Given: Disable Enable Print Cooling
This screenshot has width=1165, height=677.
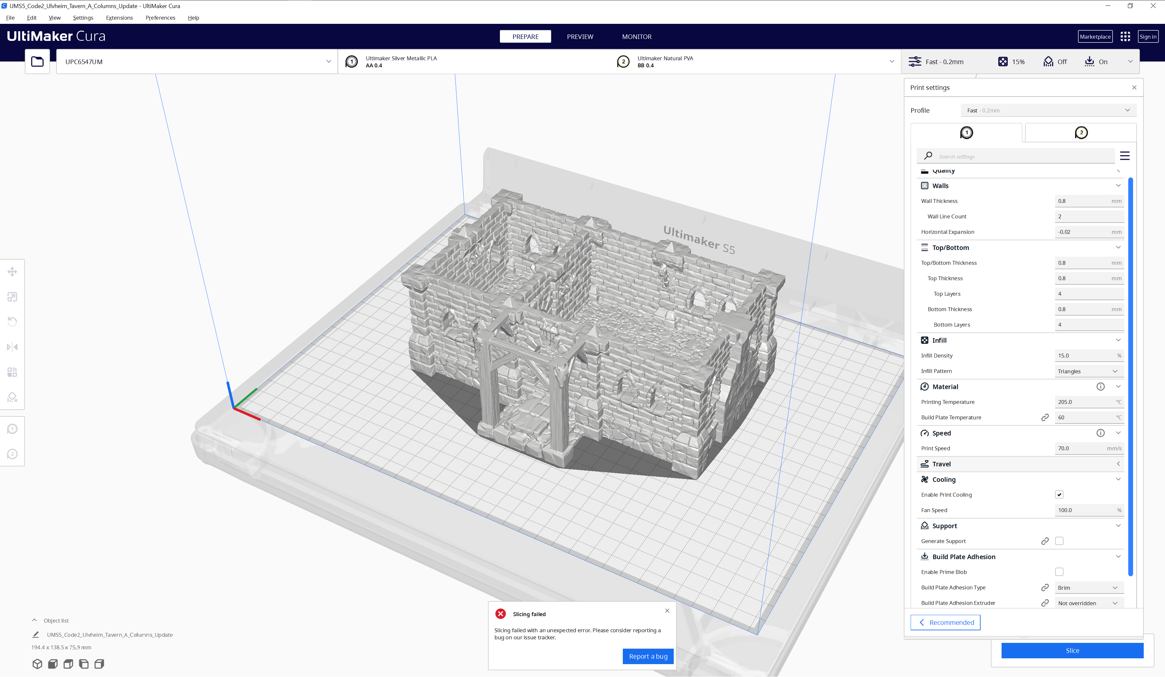Looking at the screenshot, I should pyautogui.click(x=1059, y=494).
